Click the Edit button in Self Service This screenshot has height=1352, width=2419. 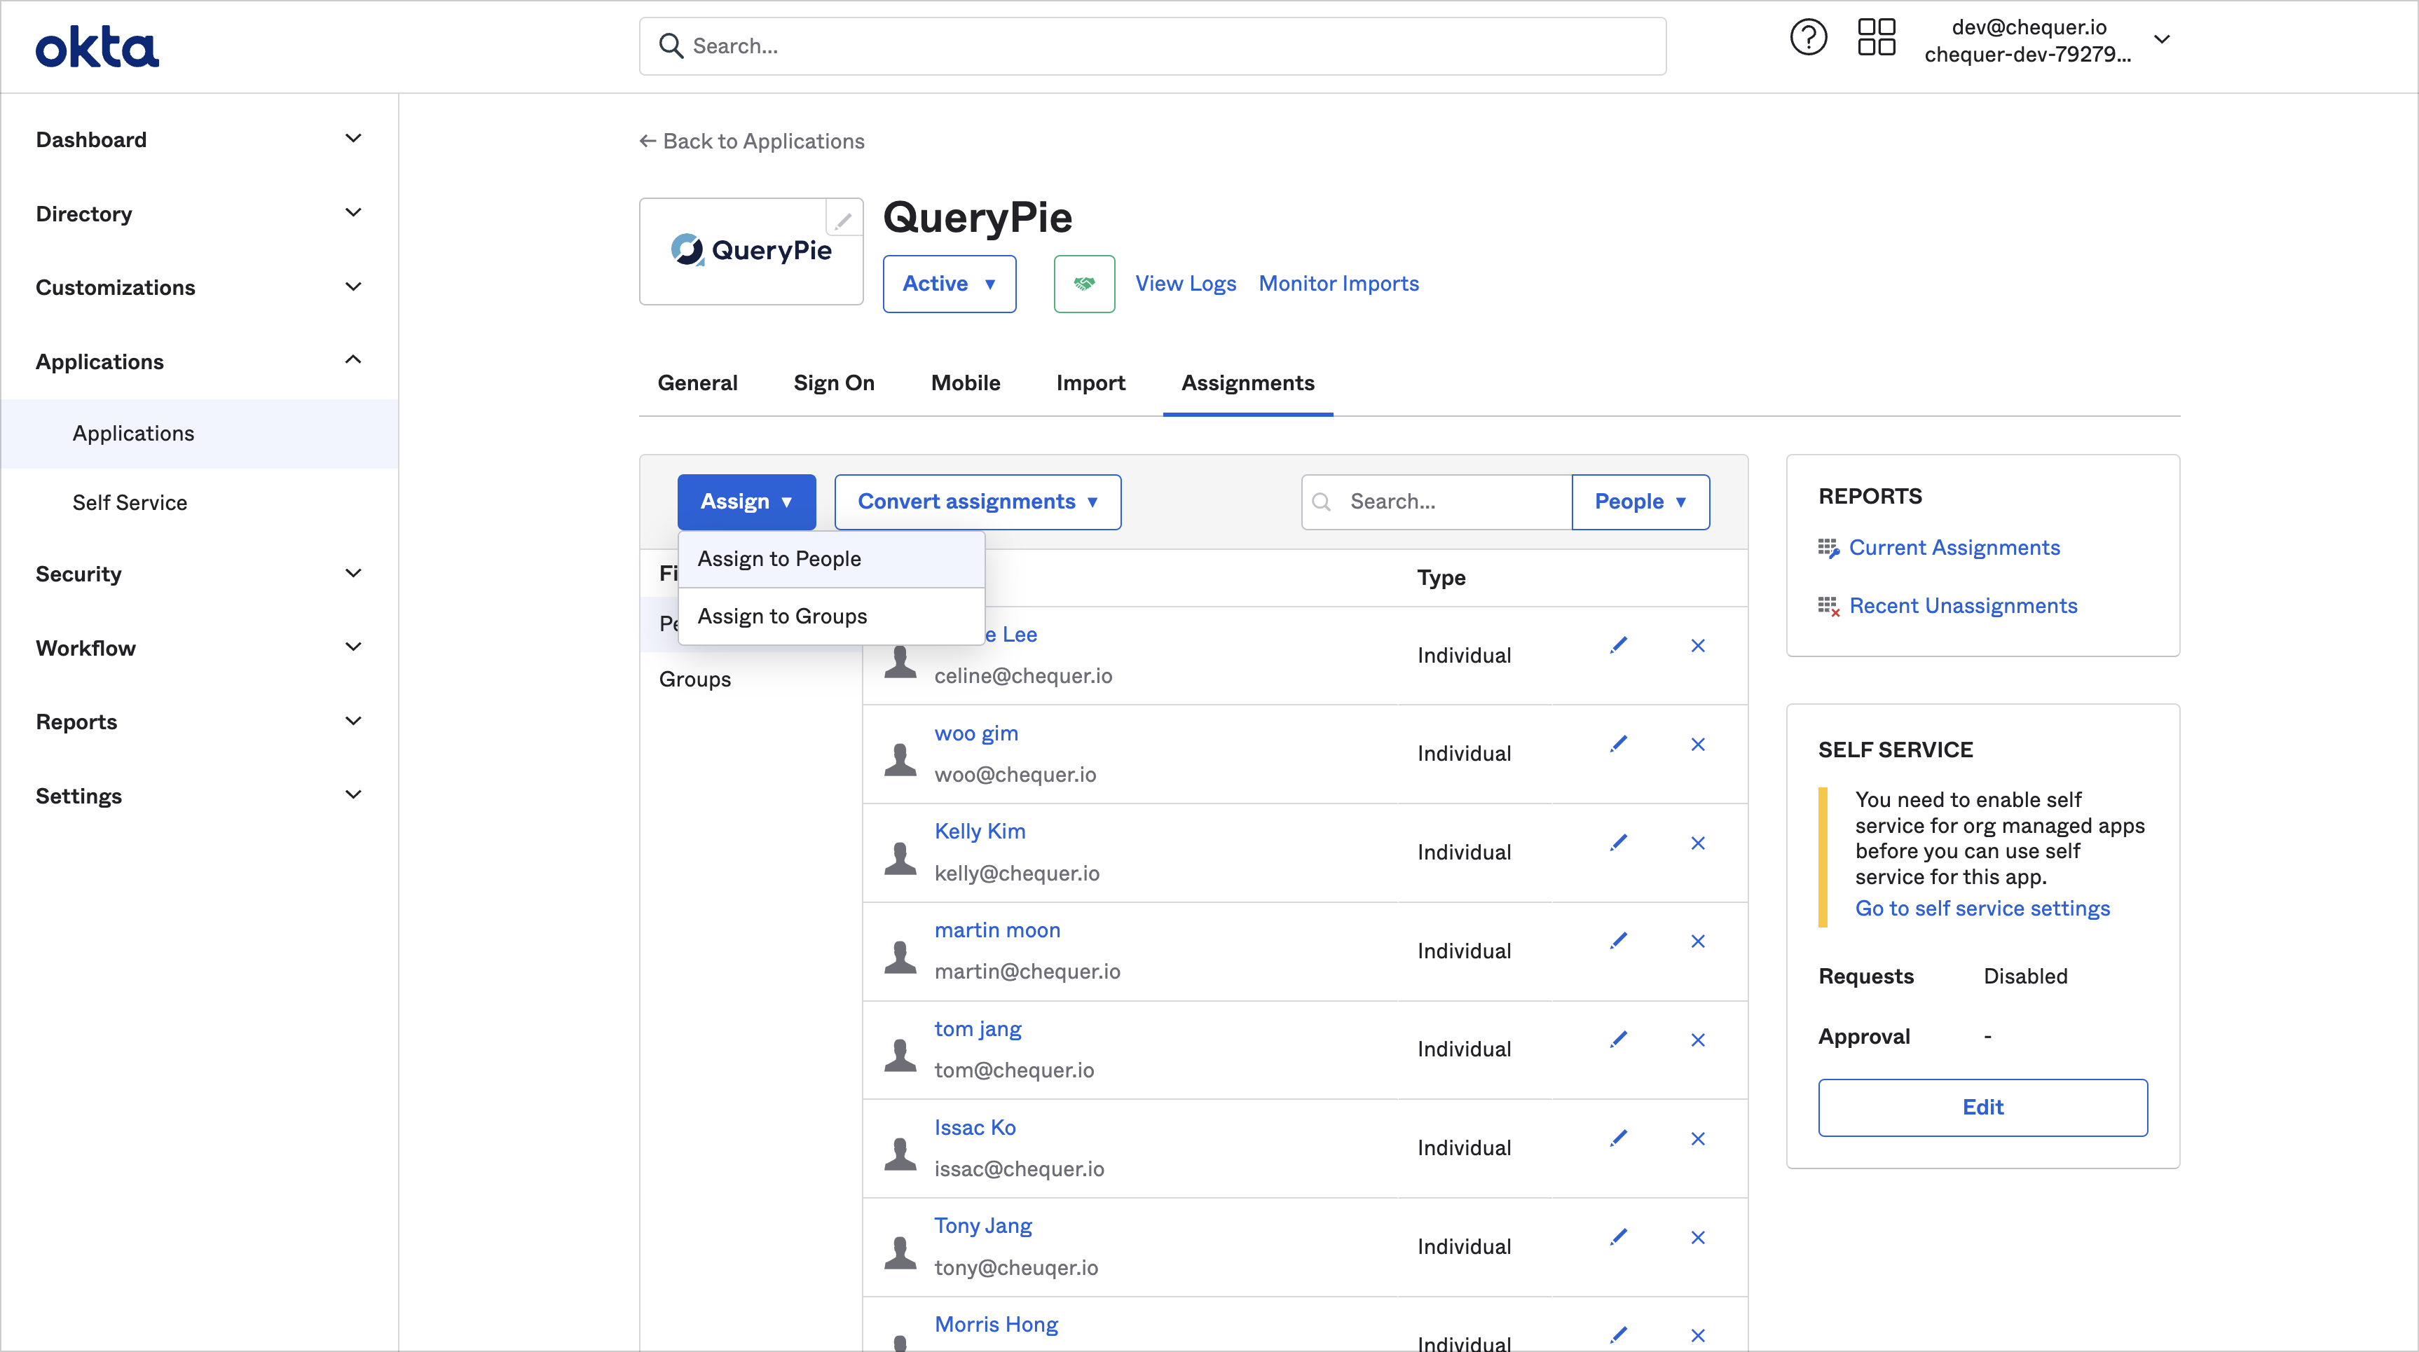(1982, 1108)
